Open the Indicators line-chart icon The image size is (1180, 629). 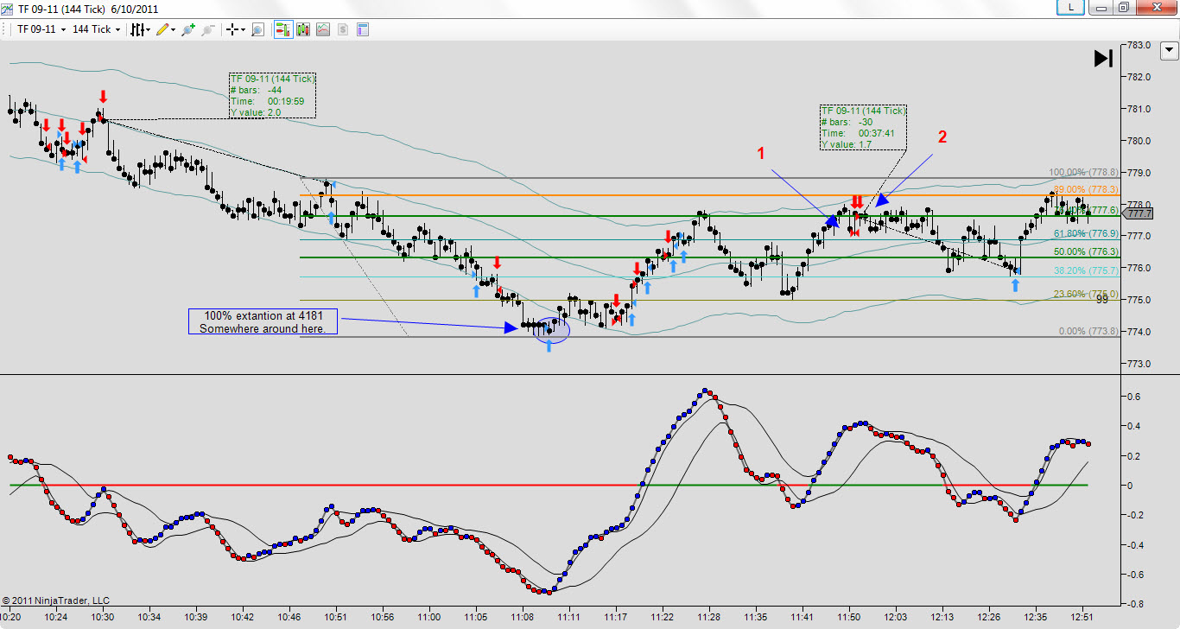(323, 29)
